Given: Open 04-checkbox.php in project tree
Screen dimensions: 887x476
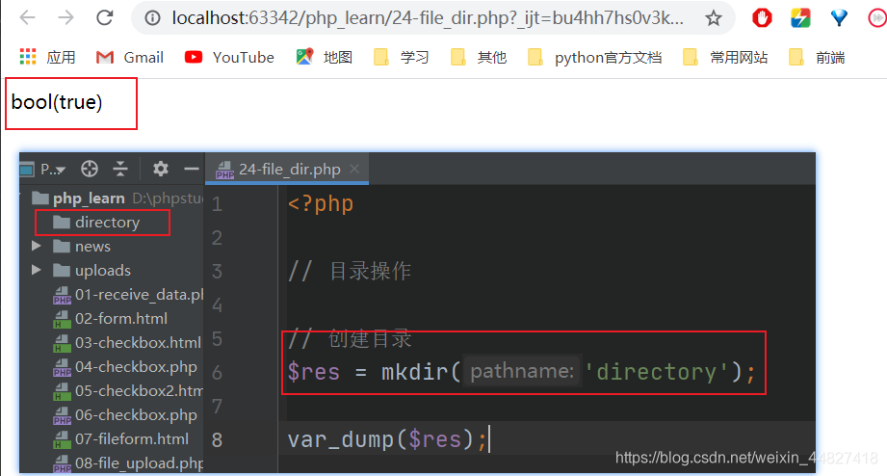Looking at the screenshot, I should 125,366.
